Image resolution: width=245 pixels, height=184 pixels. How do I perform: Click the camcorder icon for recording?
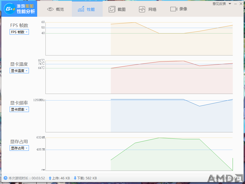pos(174,9)
